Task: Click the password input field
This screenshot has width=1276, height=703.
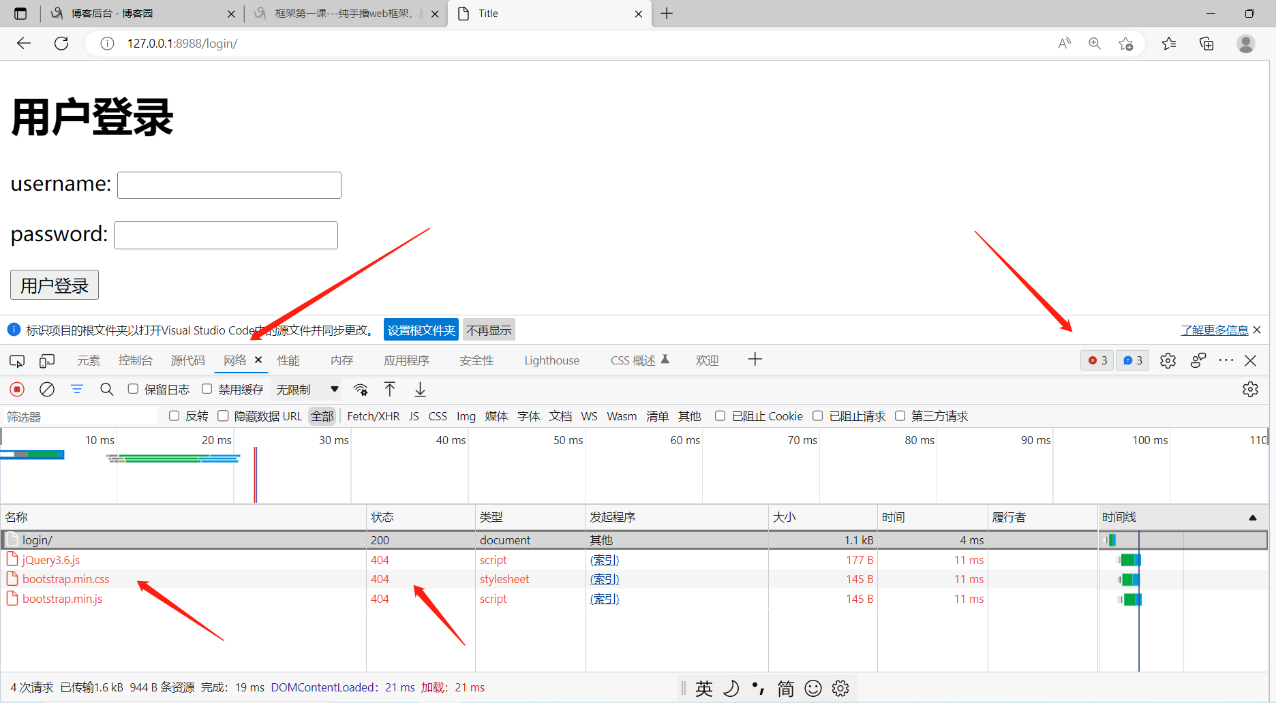Action: coord(226,235)
